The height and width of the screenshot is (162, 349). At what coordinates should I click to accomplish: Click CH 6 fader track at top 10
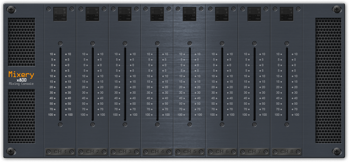[222, 54]
